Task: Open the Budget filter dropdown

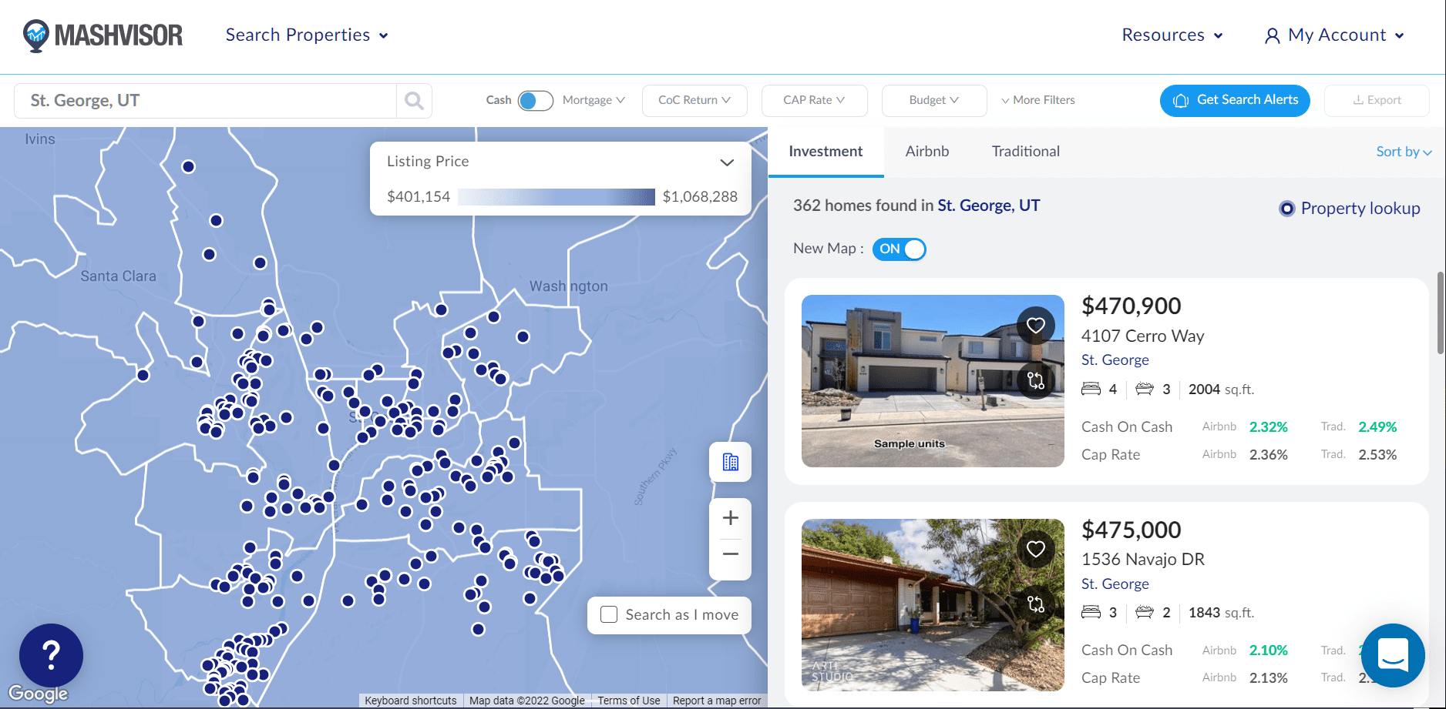Action: coord(933,101)
